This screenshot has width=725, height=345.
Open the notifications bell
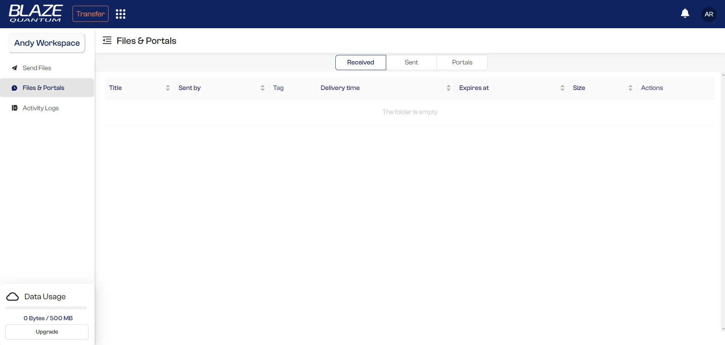[x=685, y=13]
